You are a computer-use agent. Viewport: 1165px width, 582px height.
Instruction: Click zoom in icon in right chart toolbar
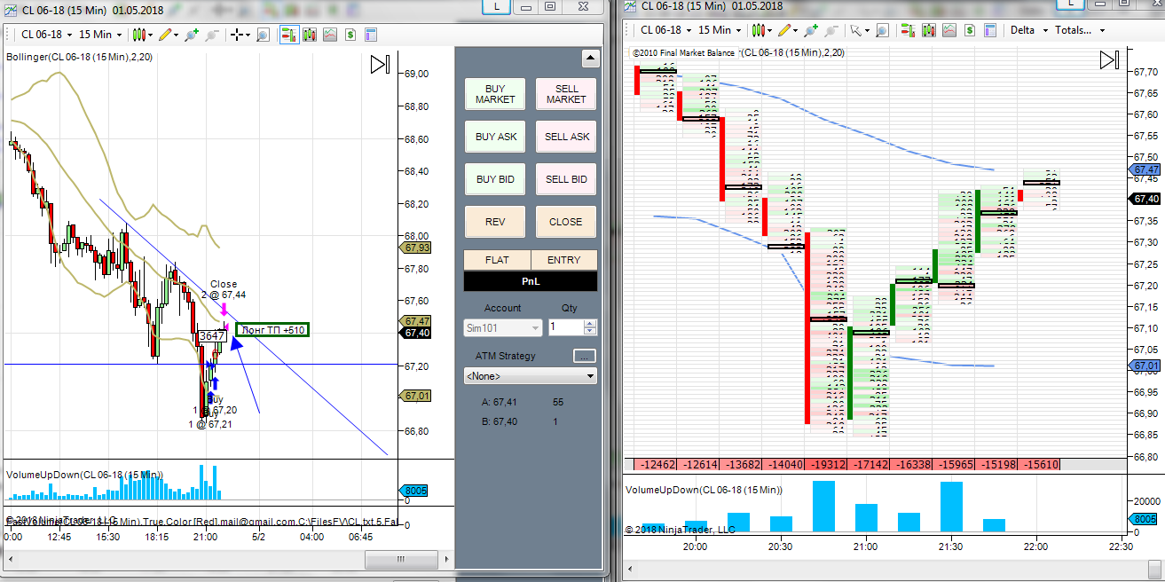click(x=811, y=29)
